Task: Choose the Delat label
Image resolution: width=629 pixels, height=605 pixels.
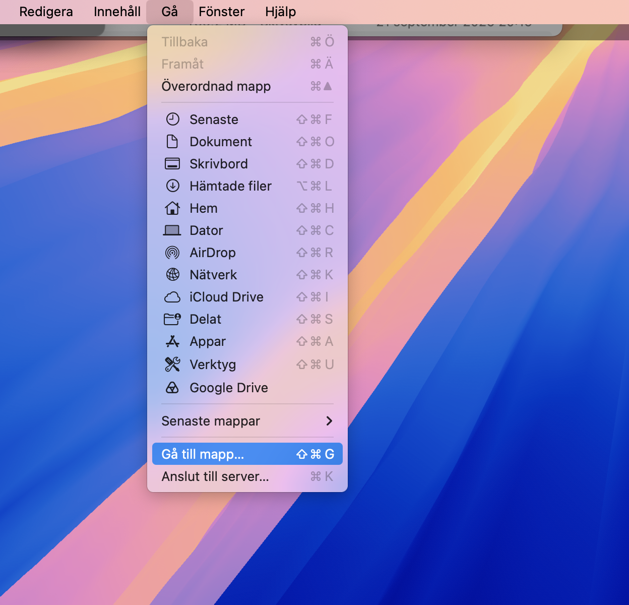Action: 205,319
